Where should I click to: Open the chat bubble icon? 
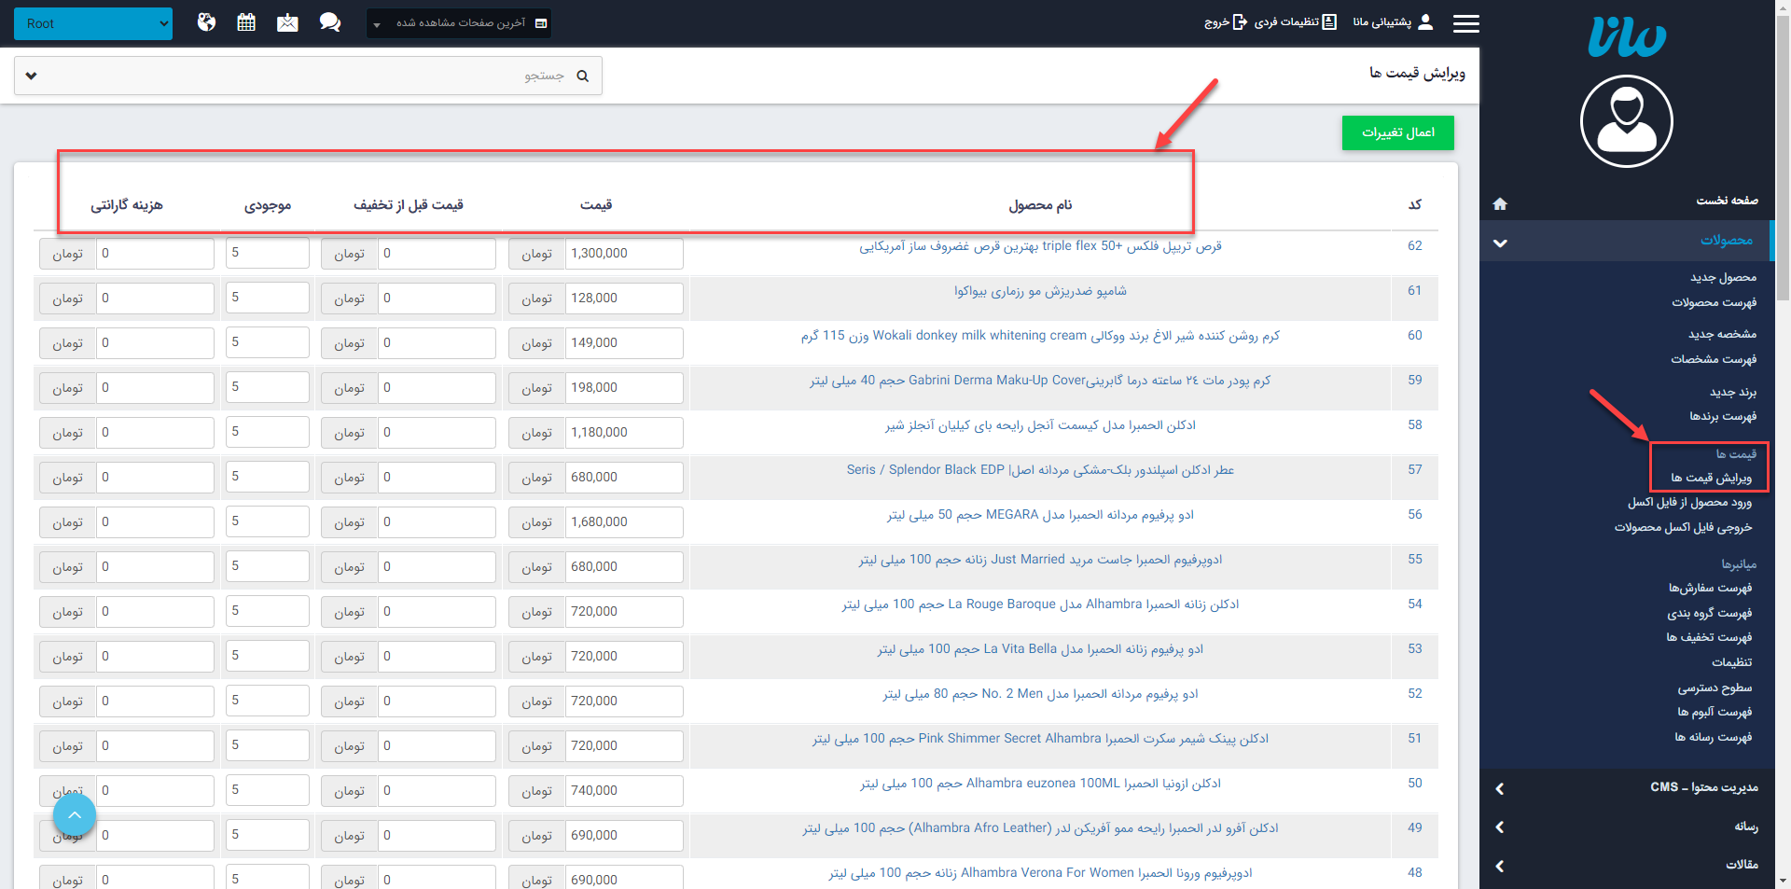click(330, 21)
